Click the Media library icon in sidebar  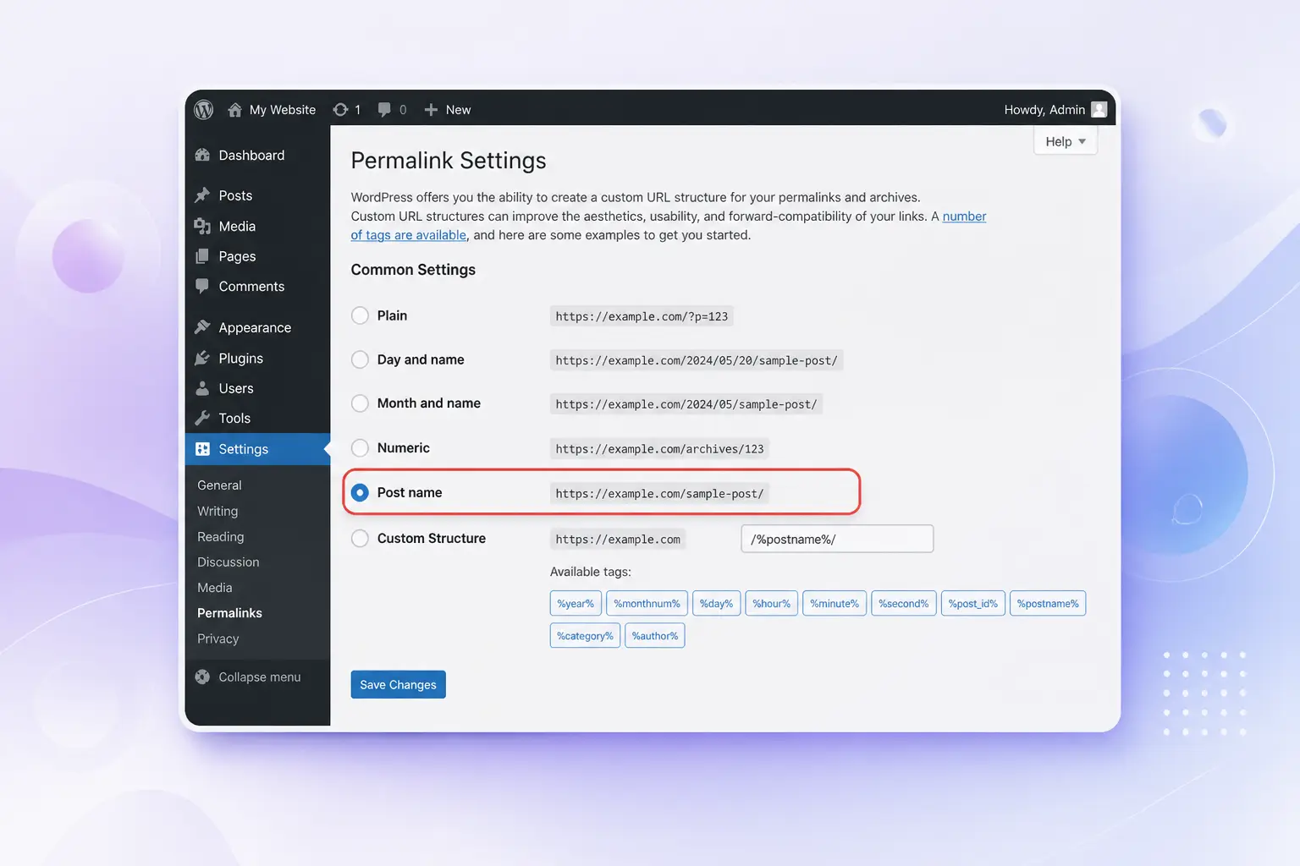click(202, 226)
